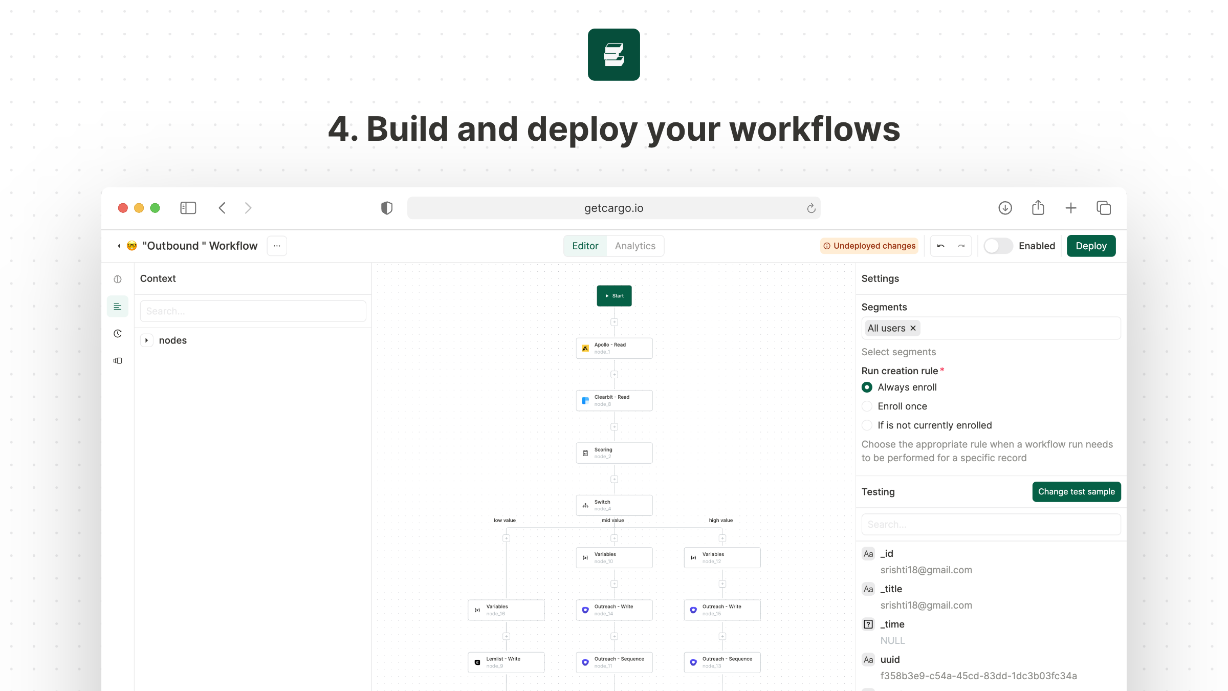Image resolution: width=1228 pixels, height=691 pixels.
Task: Select the context list sidebar icon
Action: click(x=118, y=307)
